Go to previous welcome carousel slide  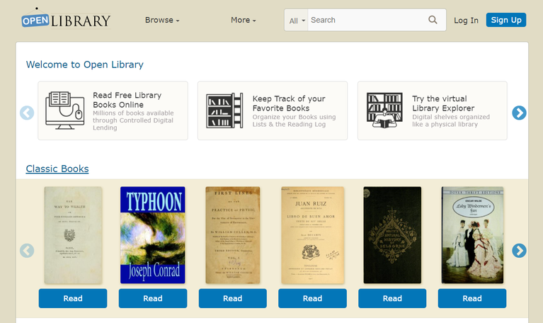pyautogui.click(x=27, y=113)
